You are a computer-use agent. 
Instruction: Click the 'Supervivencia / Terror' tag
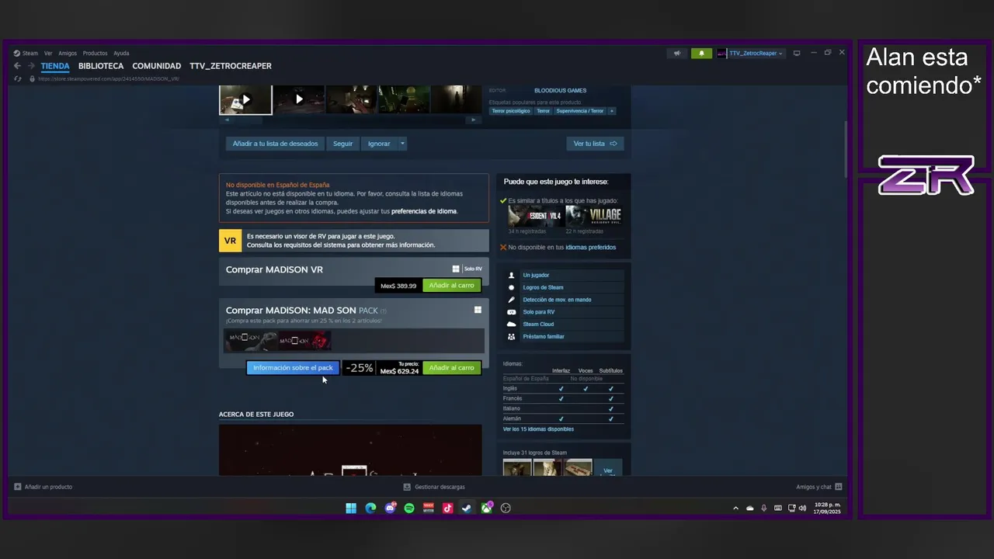click(579, 111)
